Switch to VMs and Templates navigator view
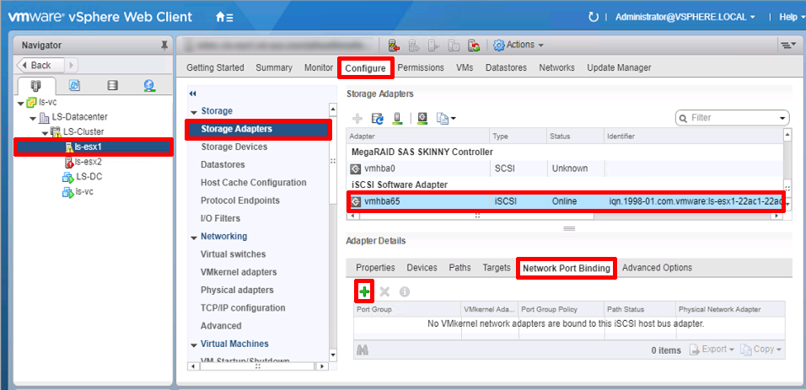Image resolution: width=806 pixels, height=390 pixels. click(x=74, y=85)
